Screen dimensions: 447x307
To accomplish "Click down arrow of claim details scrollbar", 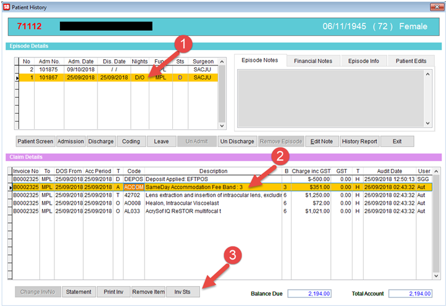I will pos(436,276).
